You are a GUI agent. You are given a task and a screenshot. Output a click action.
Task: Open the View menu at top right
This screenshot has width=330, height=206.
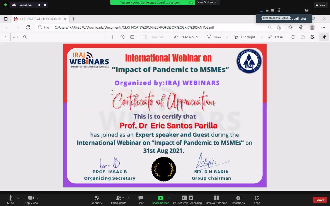(321, 5)
